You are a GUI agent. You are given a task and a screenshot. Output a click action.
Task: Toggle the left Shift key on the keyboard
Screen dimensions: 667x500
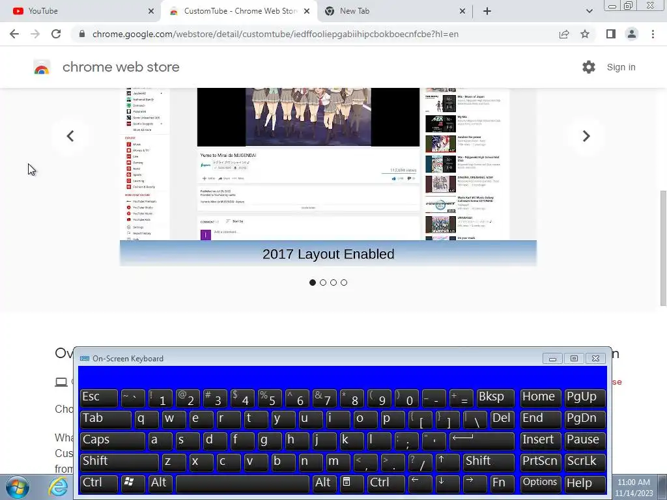pos(119,462)
